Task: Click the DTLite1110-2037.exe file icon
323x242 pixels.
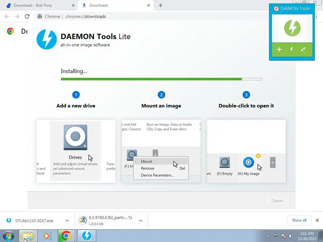Action: (9, 220)
